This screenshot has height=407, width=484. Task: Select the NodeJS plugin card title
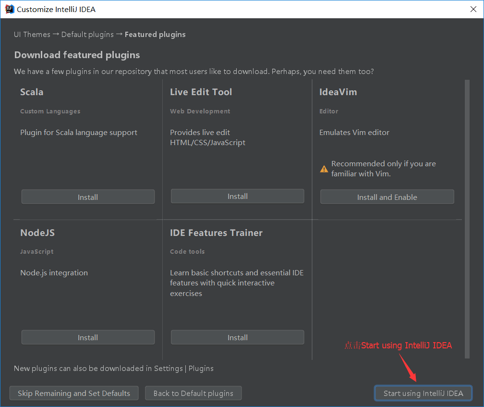(x=37, y=233)
